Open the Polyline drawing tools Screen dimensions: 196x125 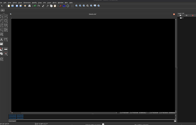(x=1, y=30)
